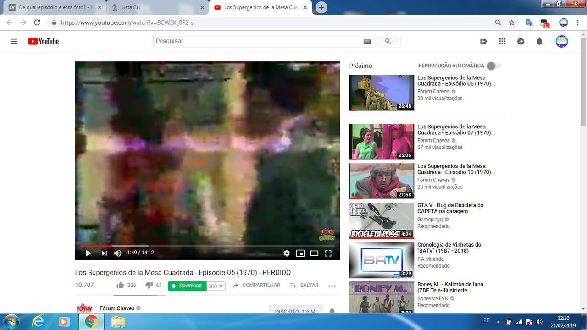Open Episódio 07 video thumbnail

point(382,141)
